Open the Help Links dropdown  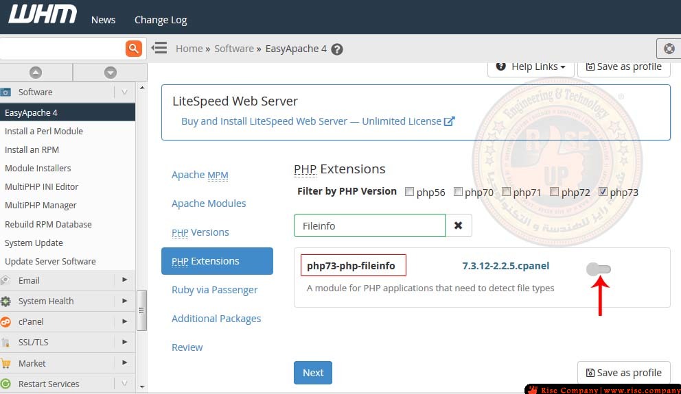click(531, 68)
